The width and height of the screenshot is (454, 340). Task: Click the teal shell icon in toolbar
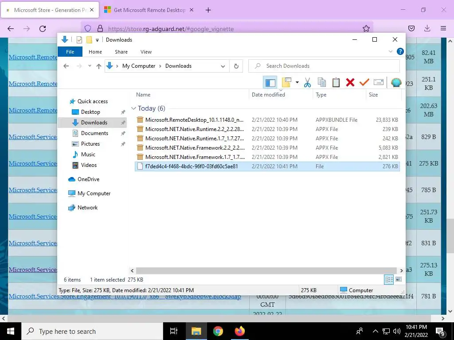pyautogui.click(x=396, y=82)
